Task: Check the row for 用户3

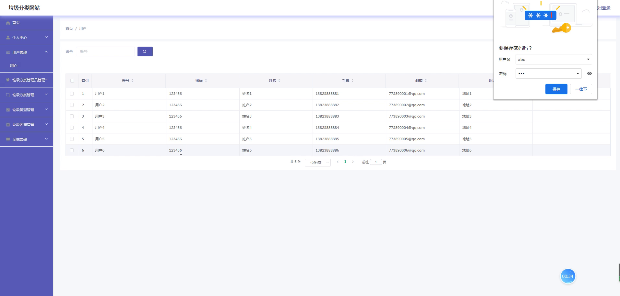Action: (72, 116)
